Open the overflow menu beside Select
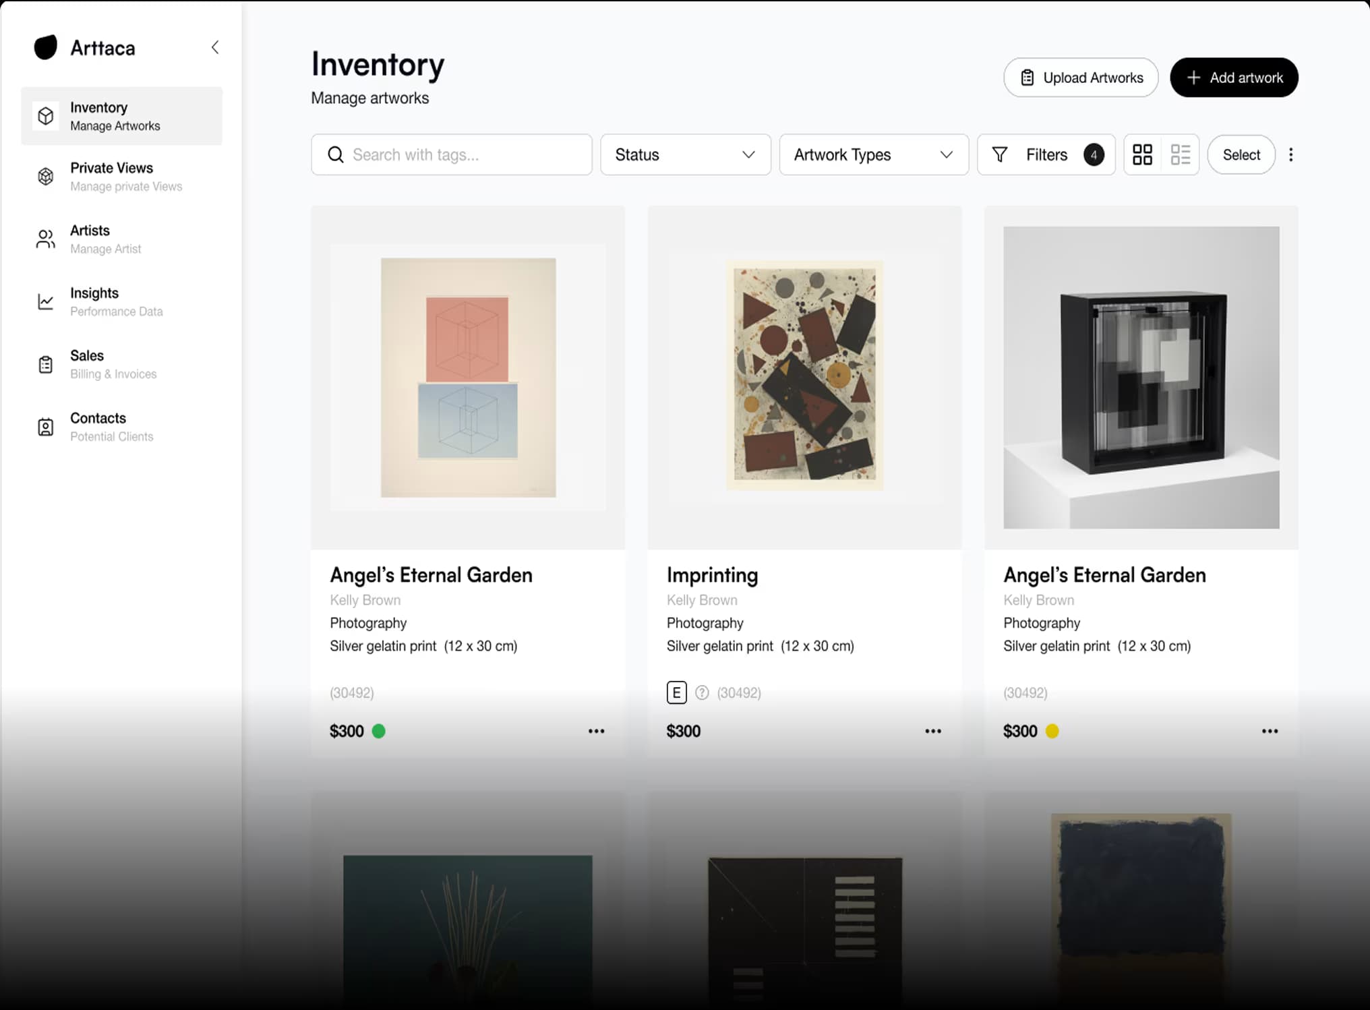Image resolution: width=1370 pixels, height=1010 pixels. click(1291, 154)
